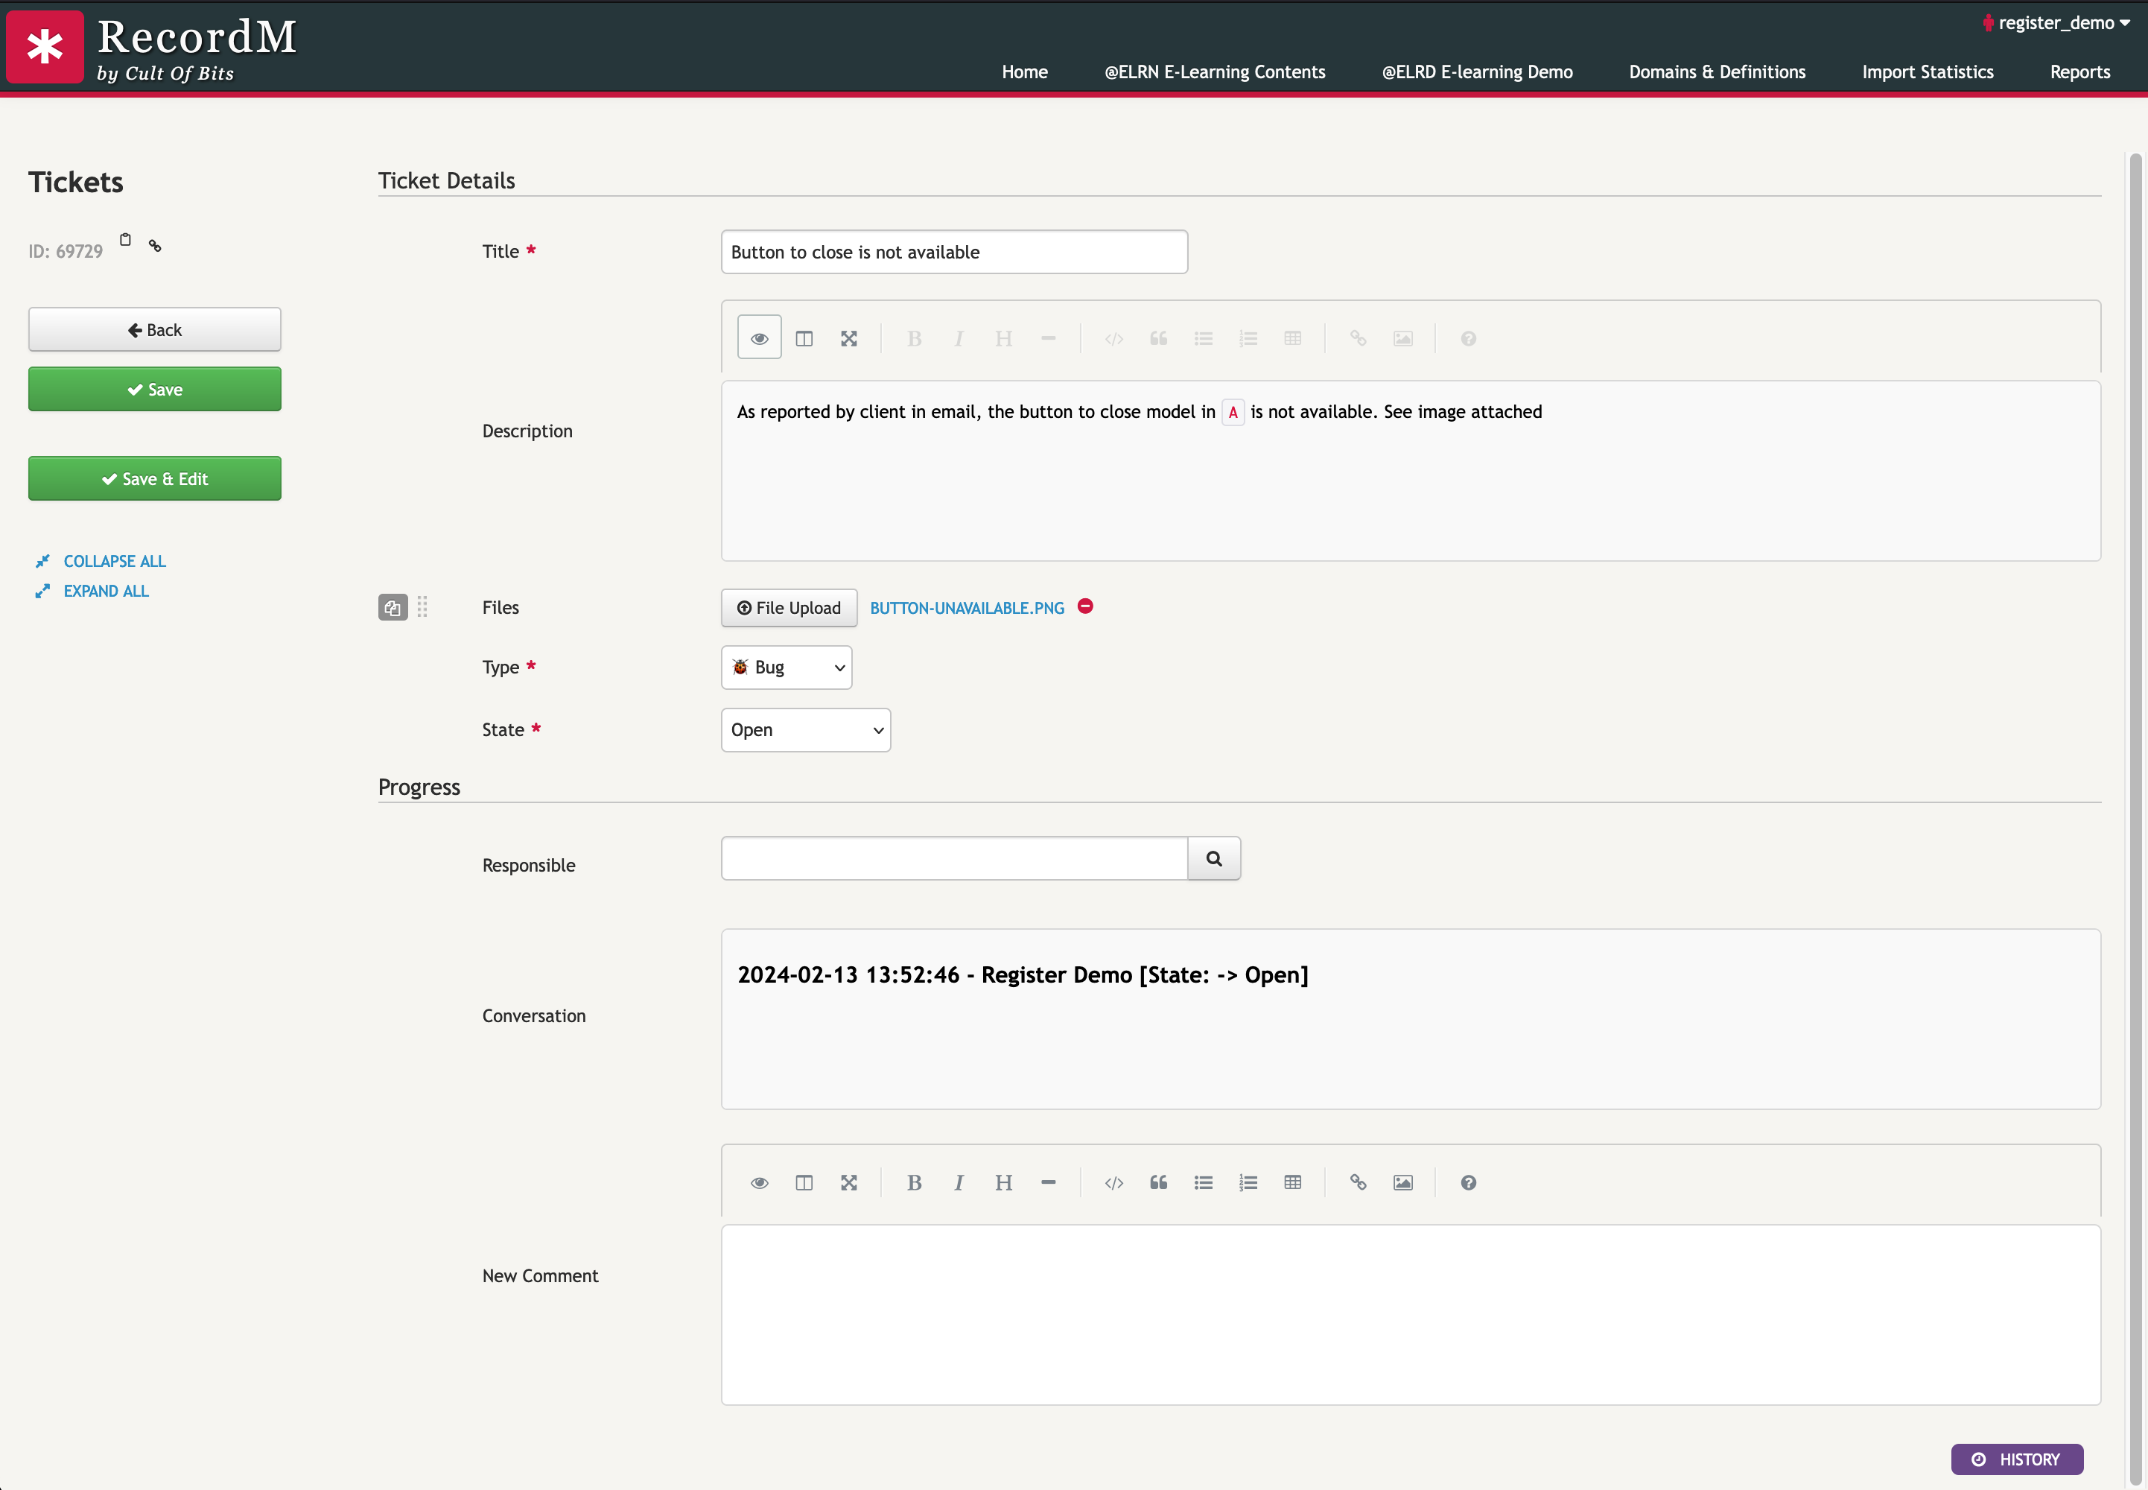Click link icon in New Comment toolbar
The image size is (2148, 1490).
1358,1183
